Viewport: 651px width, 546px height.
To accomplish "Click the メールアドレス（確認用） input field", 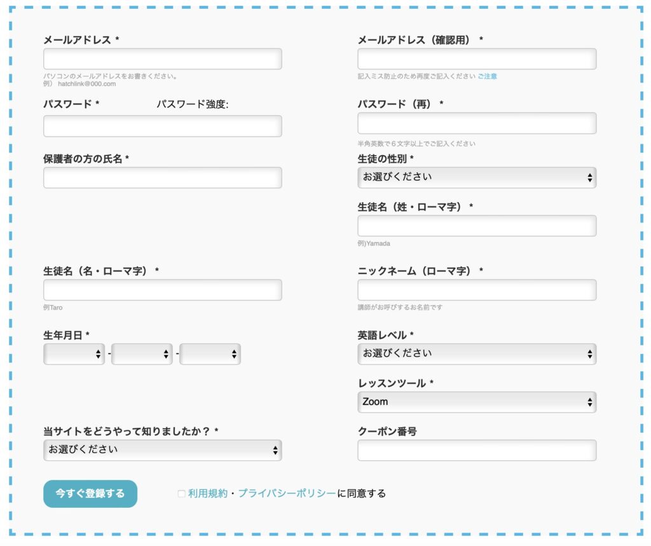I will (x=477, y=59).
